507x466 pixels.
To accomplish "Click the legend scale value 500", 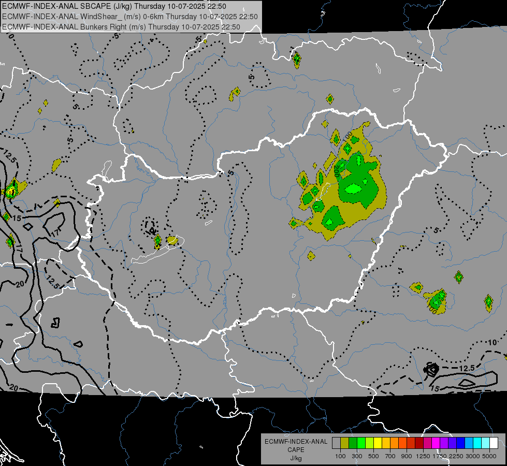I will 373,456.
